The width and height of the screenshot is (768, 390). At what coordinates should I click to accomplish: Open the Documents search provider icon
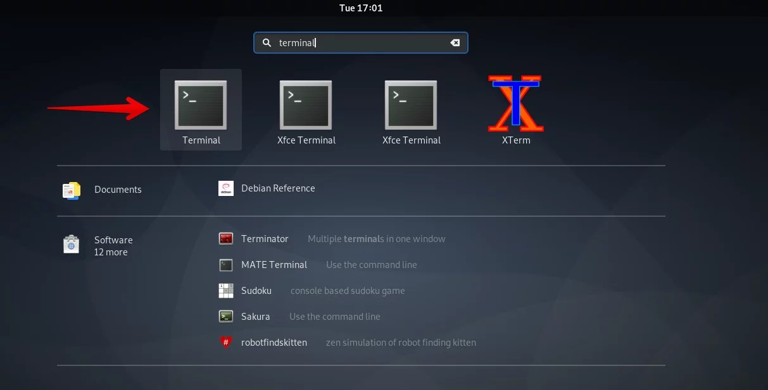[x=72, y=190]
